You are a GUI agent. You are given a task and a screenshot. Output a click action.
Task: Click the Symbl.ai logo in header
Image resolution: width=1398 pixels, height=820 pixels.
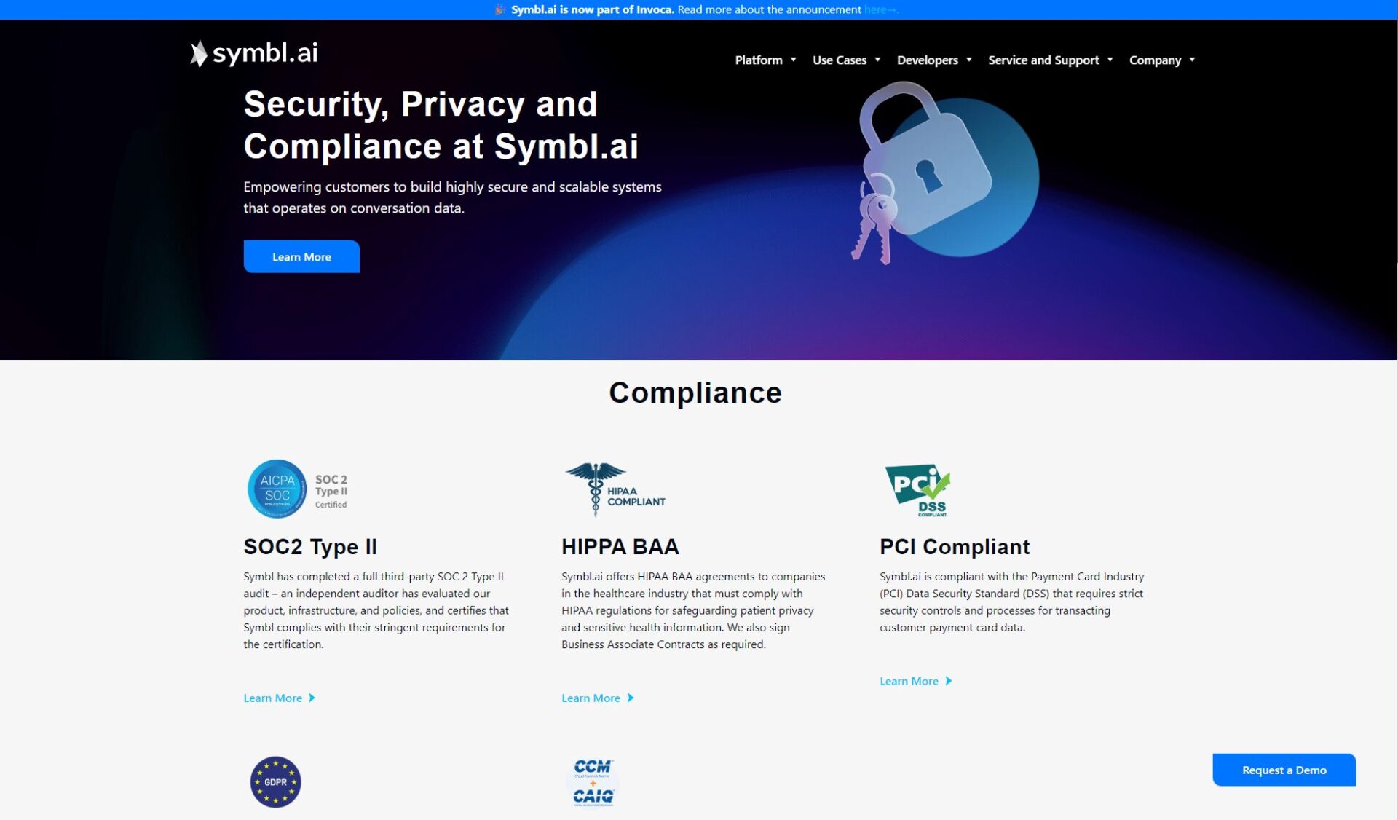pyautogui.click(x=254, y=53)
